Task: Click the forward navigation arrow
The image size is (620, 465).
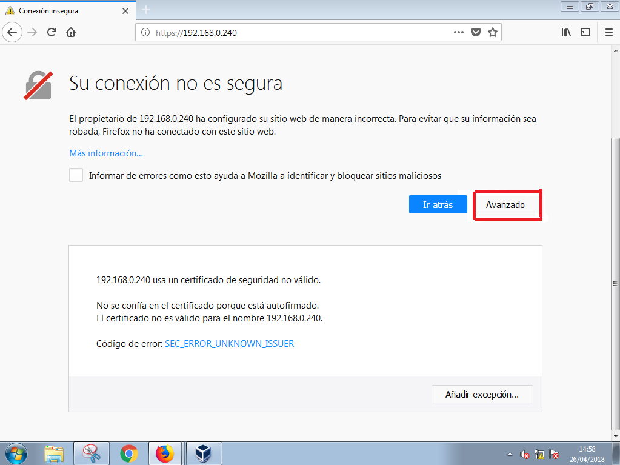Action: click(x=32, y=32)
